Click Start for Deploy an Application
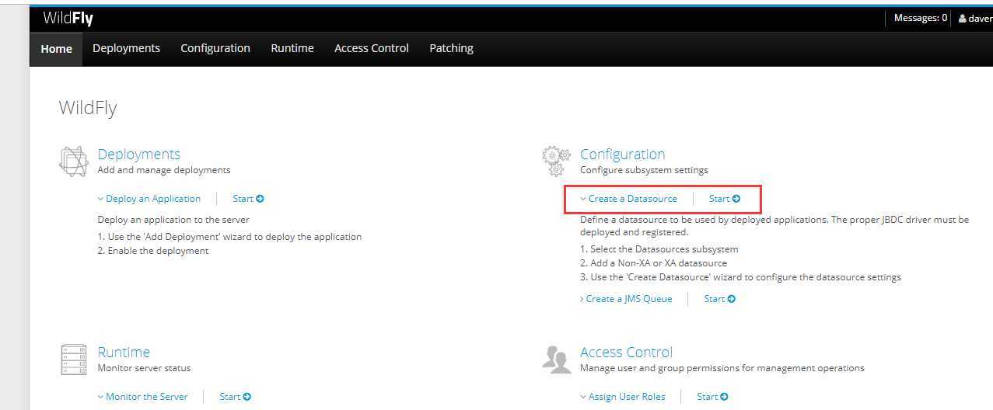 [248, 199]
